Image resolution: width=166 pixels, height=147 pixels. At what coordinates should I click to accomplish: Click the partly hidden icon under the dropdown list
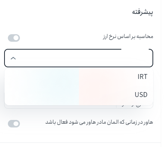[138, 106]
